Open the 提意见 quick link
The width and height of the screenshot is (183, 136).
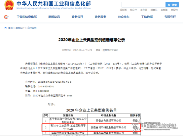click(154, 10)
